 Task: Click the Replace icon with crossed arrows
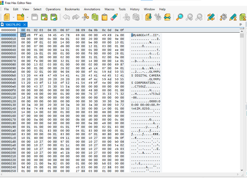coord(211,17)
